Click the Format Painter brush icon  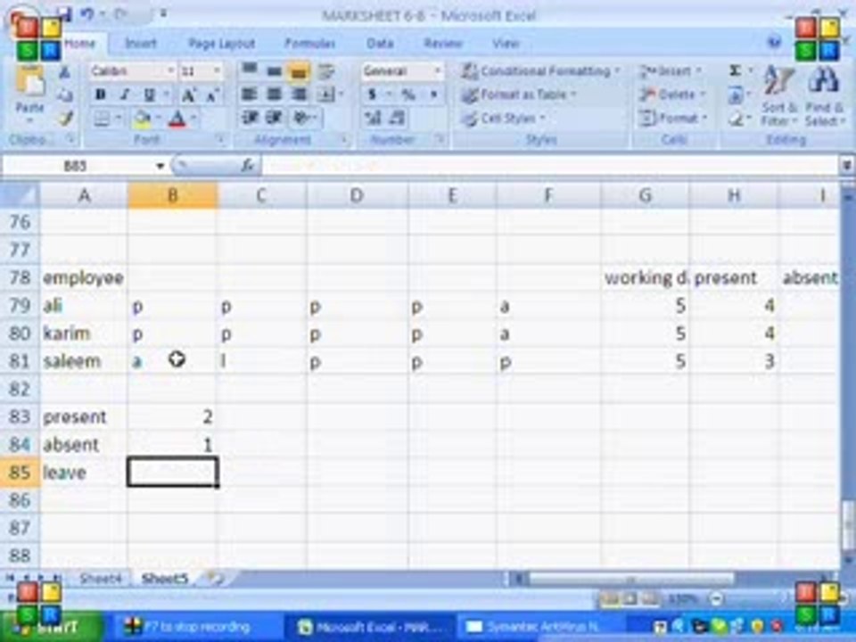(65, 118)
